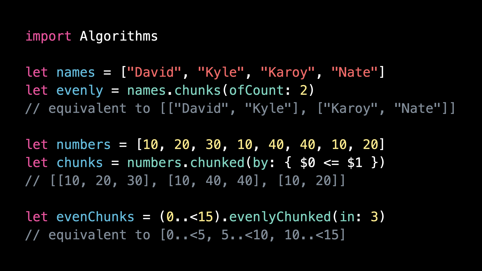Click the evenly variable name
Screen dimensions: 482x271
80,90
